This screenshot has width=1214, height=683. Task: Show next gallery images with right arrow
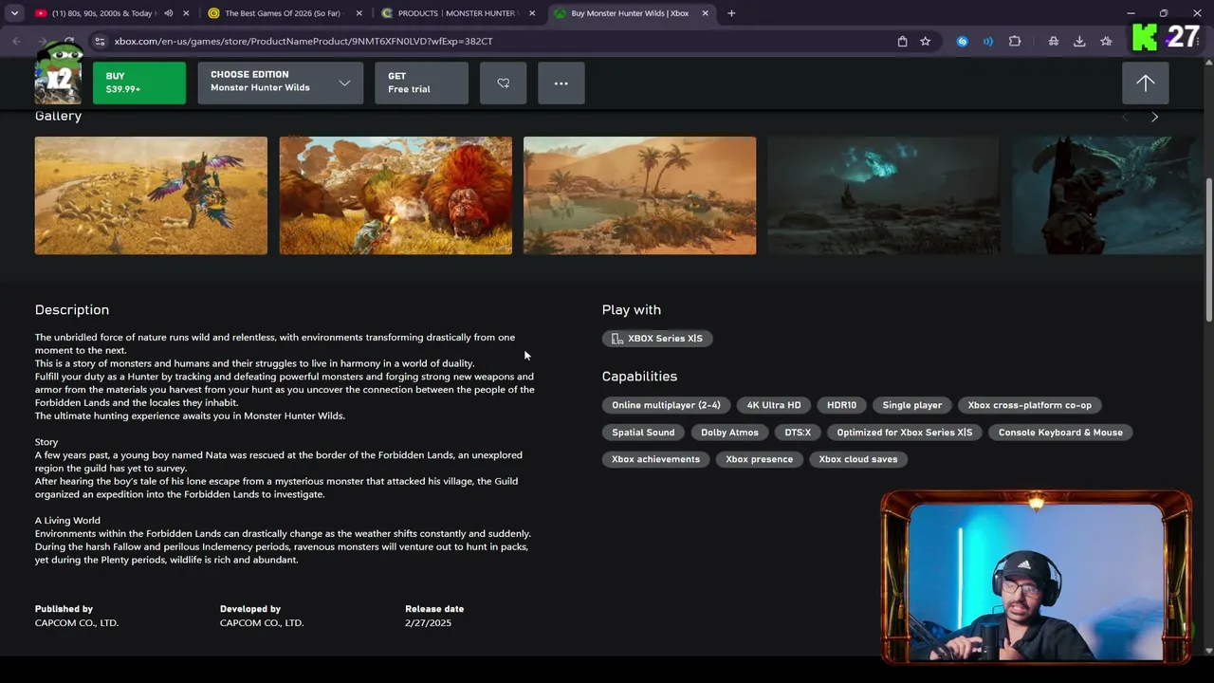coord(1154,117)
